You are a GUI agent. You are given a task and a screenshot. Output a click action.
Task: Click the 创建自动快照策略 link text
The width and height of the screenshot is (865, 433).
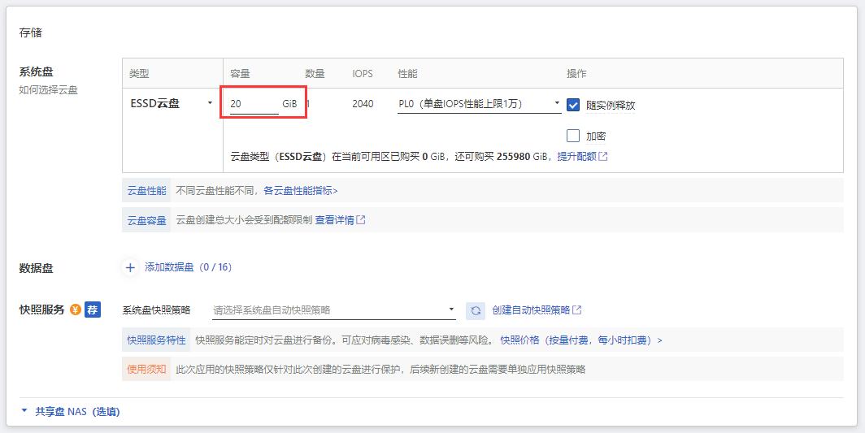pos(531,310)
